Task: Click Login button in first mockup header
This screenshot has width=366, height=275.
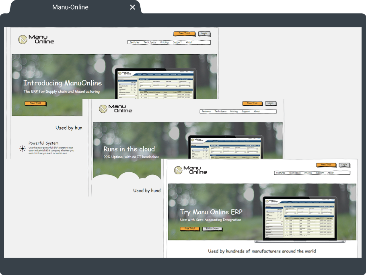Action: (204, 34)
